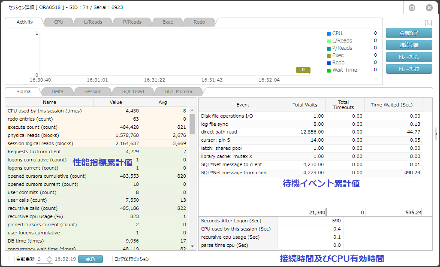Click the トレースオン button
Image resolution: width=440 pixels, height=267 pixels.
(x=409, y=57)
